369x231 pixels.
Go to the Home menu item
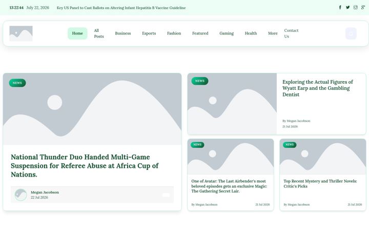coord(77,33)
